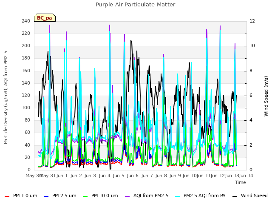Select the AQI from PM2.5 legend entry
Screen dimensions: 272x204
click(x=147, y=196)
